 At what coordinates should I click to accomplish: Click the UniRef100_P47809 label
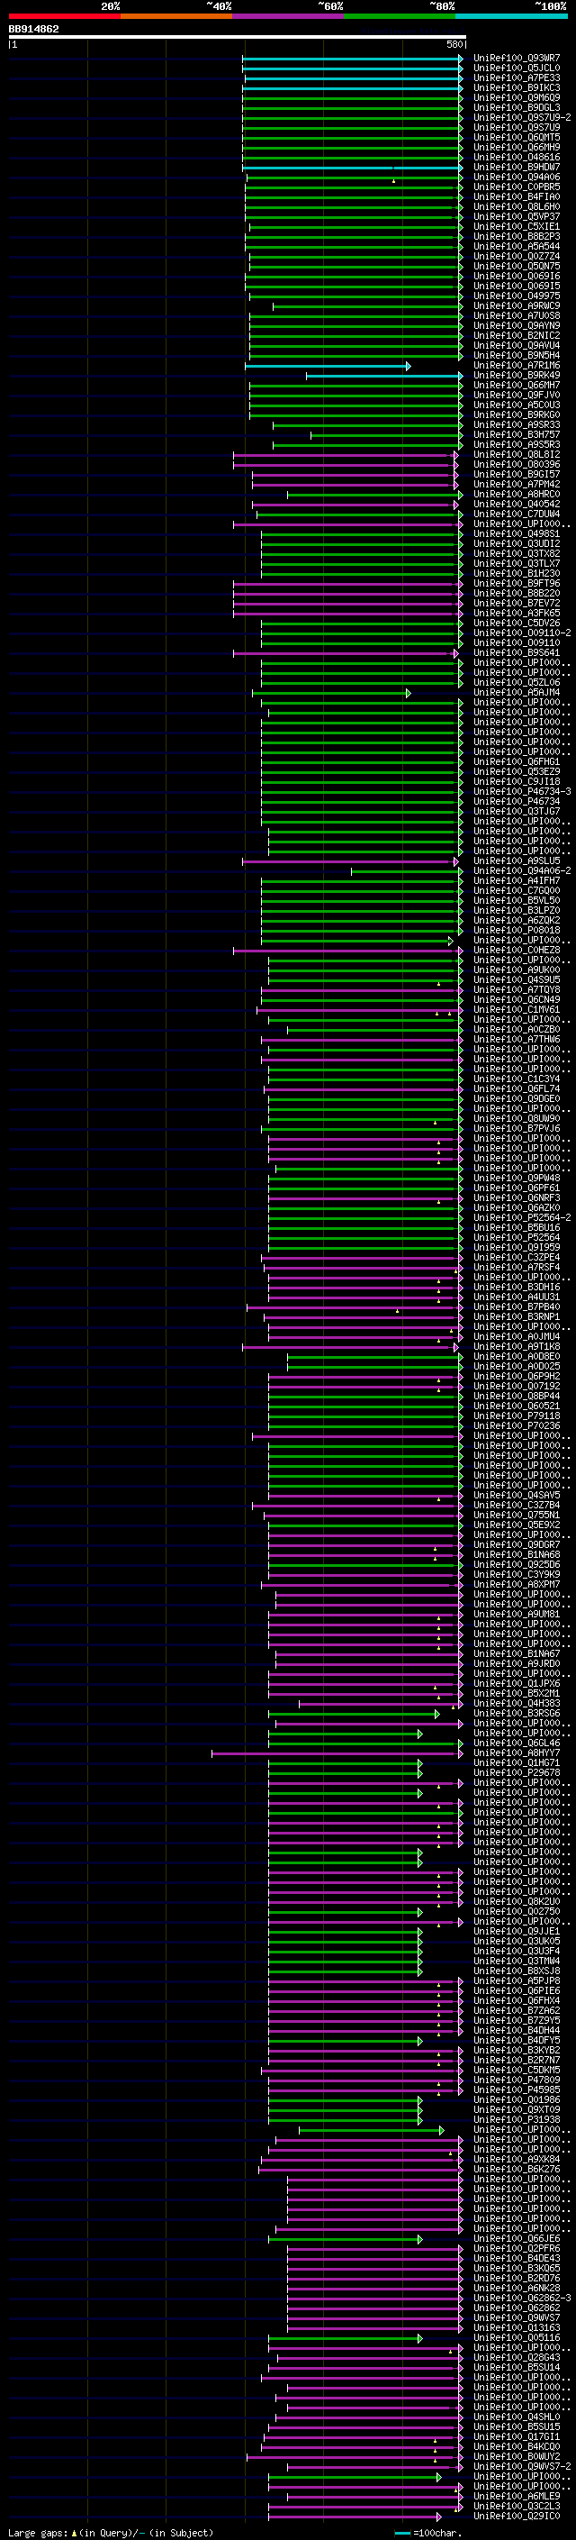click(516, 2080)
